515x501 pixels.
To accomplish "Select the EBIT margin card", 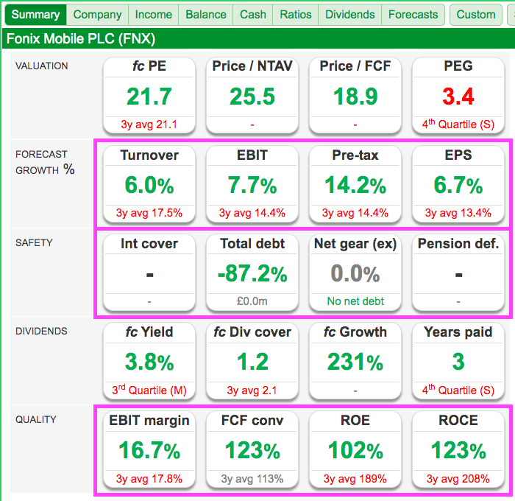I will tap(149, 449).
